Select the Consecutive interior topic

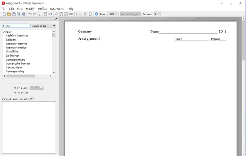click(x=18, y=63)
